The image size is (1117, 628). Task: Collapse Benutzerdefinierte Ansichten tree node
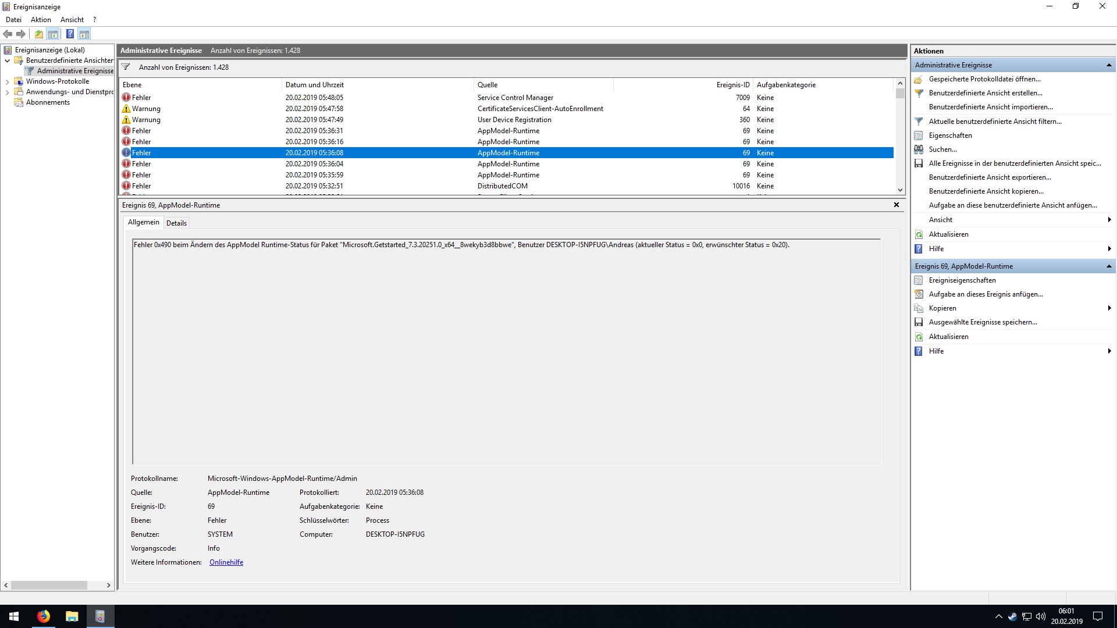(7, 60)
